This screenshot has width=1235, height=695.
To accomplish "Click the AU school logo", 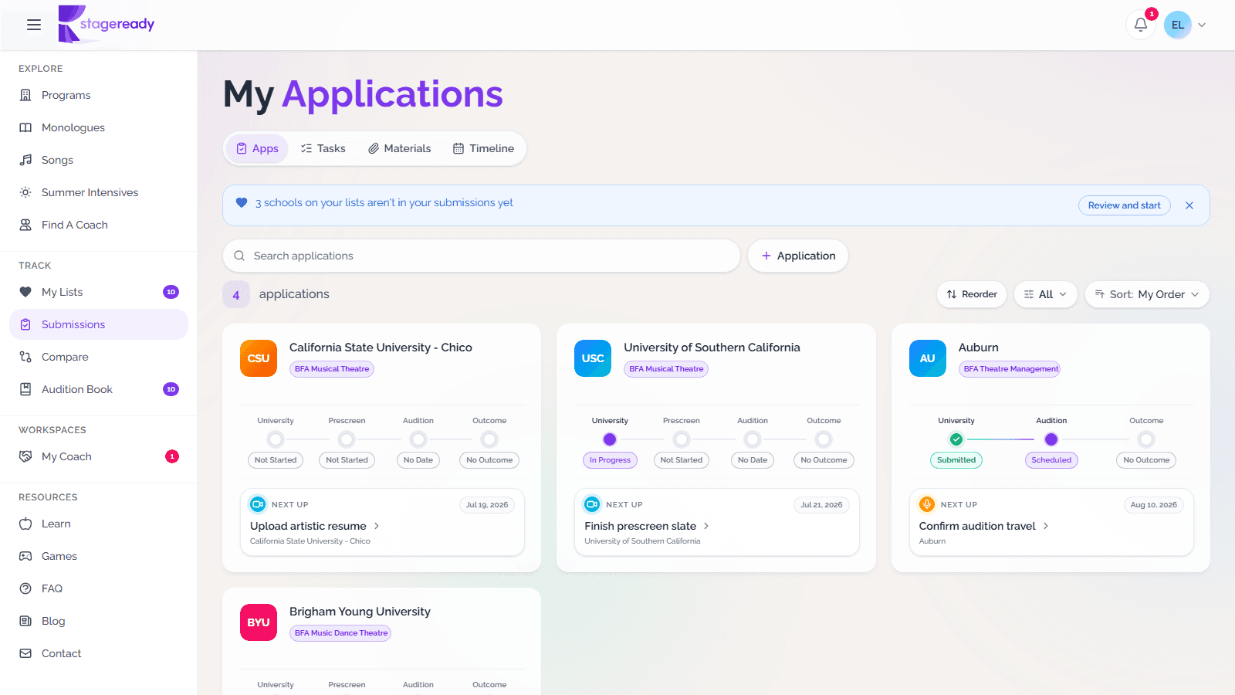I will (x=928, y=358).
